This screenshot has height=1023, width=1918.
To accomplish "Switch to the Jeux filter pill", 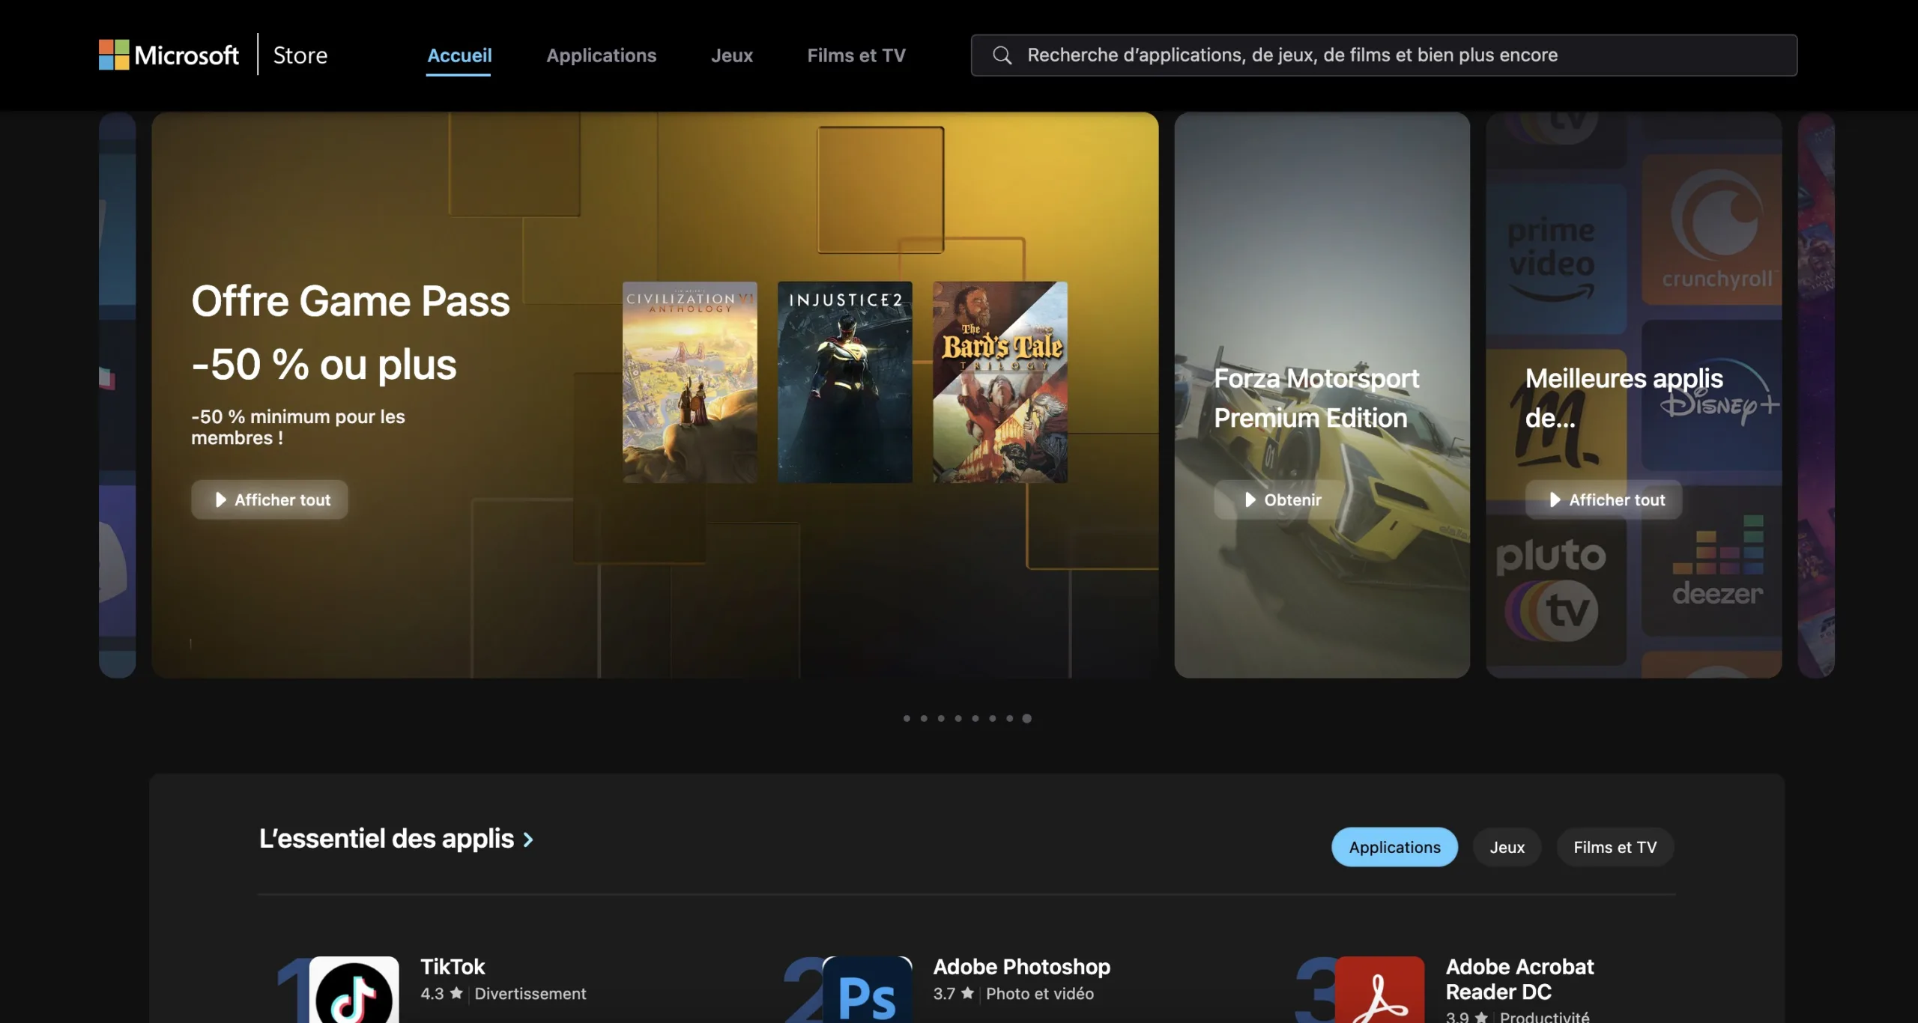I will (x=1507, y=847).
